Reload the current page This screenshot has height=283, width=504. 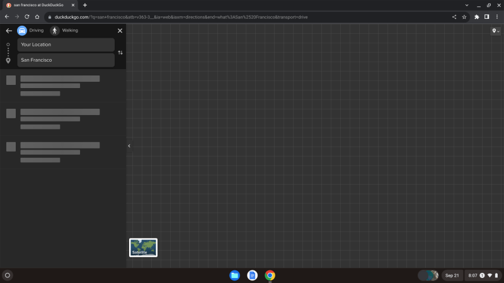27,17
